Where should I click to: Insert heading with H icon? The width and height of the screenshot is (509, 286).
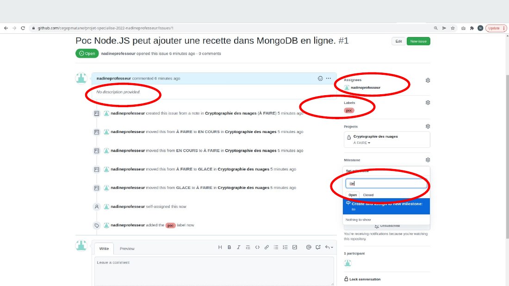click(x=220, y=247)
